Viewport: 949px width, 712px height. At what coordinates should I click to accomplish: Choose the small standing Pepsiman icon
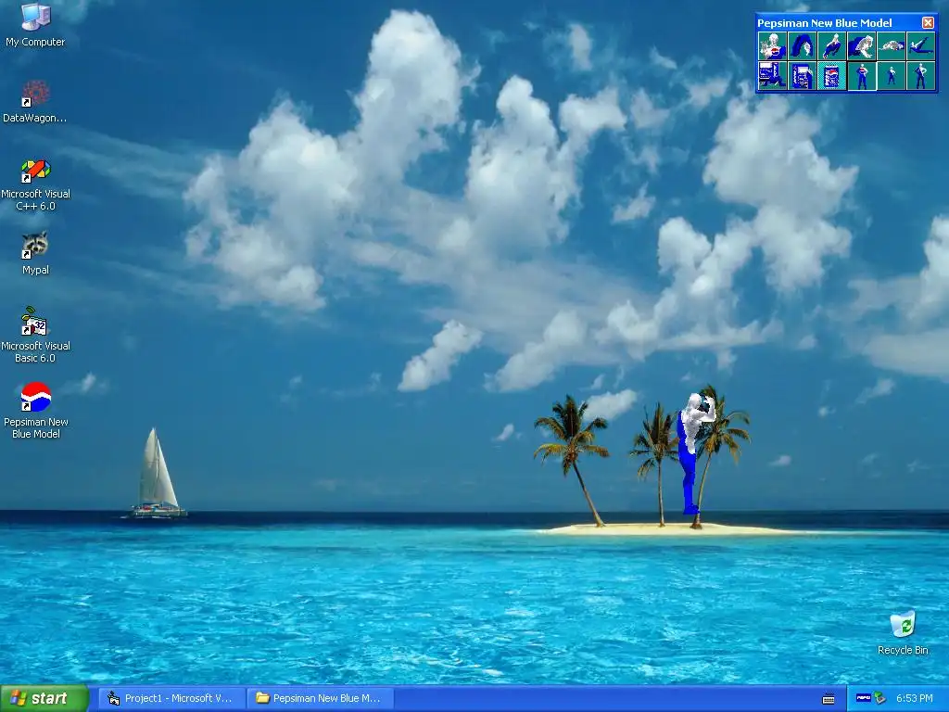tap(892, 76)
